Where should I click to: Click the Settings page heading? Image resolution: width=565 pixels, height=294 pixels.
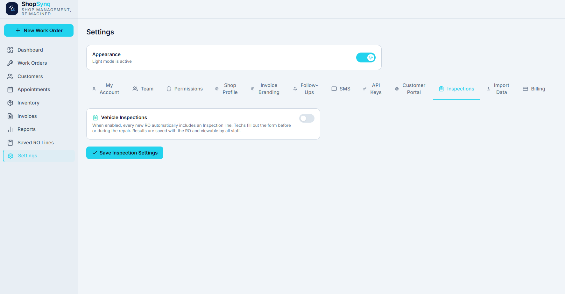click(100, 32)
